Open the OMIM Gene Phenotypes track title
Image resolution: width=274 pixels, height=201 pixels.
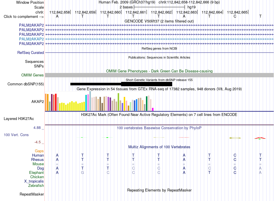159,71
